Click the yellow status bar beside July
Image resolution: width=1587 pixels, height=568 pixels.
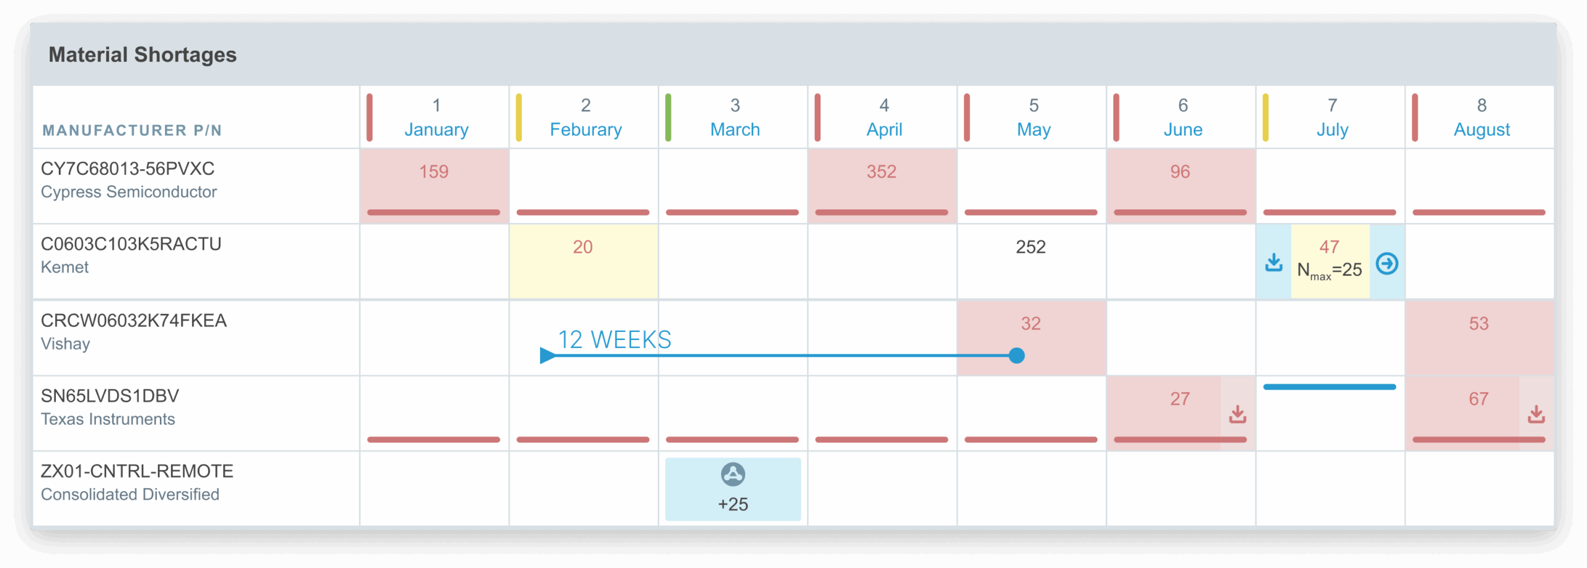(x=1265, y=118)
